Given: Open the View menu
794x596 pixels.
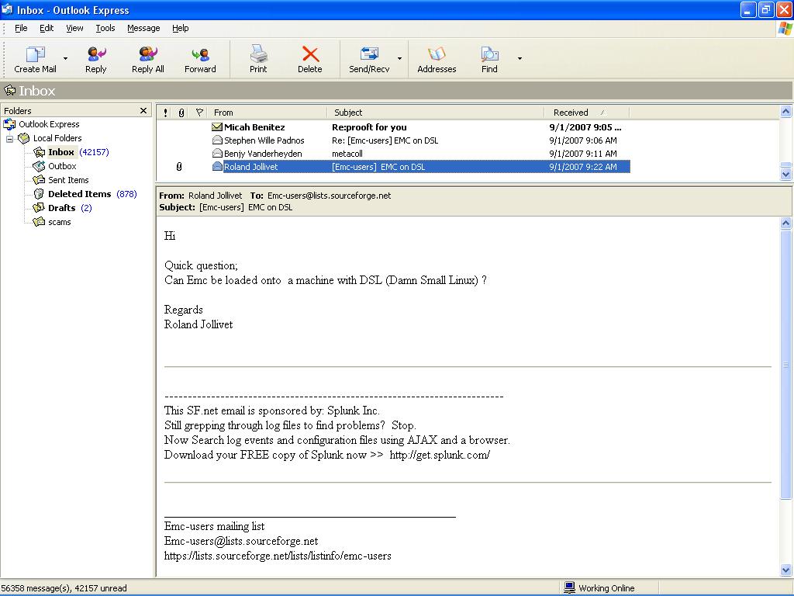Looking at the screenshot, I should [74, 29].
